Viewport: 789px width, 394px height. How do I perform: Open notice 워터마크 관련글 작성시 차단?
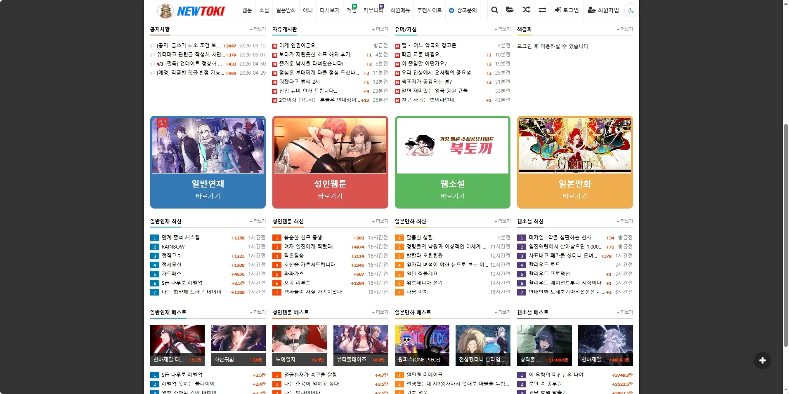[191, 54]
